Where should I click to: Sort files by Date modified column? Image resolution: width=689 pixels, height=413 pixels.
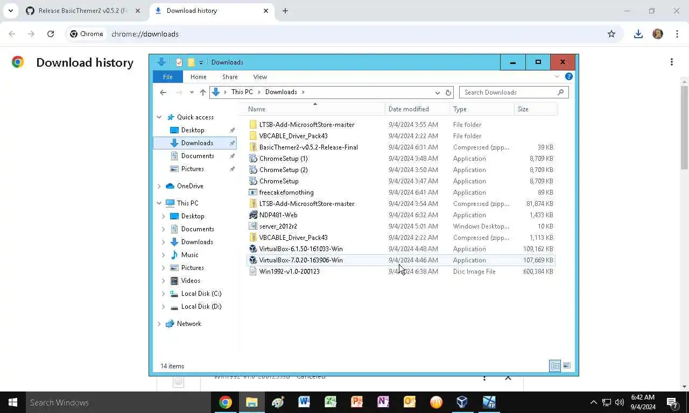[418, 109]
